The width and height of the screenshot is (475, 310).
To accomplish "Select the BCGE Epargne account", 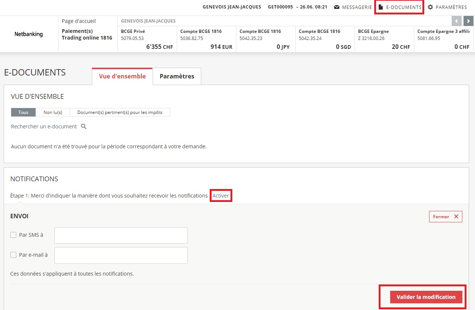I will pyautogui.click(x=384, y=39).
